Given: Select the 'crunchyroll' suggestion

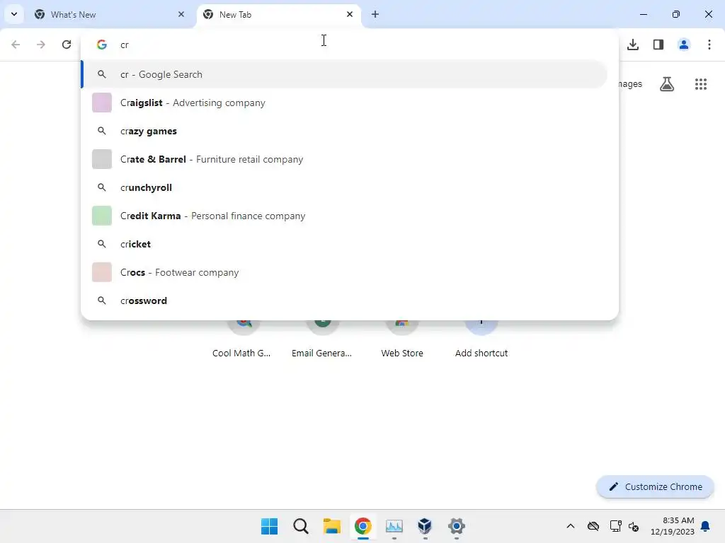Looking at the screenshot, I should pos(345,187).
